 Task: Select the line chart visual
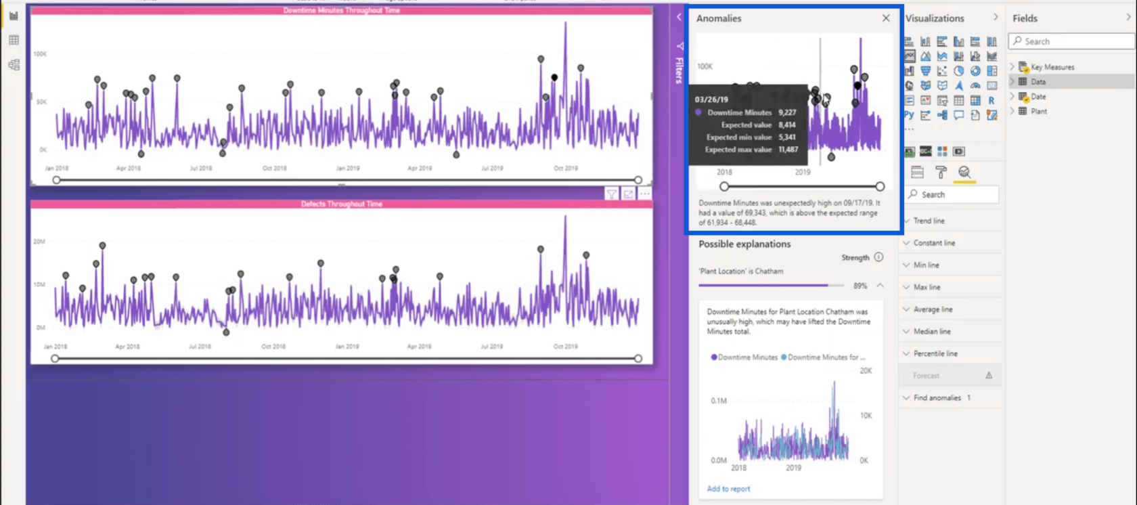(x=909, y=56)
